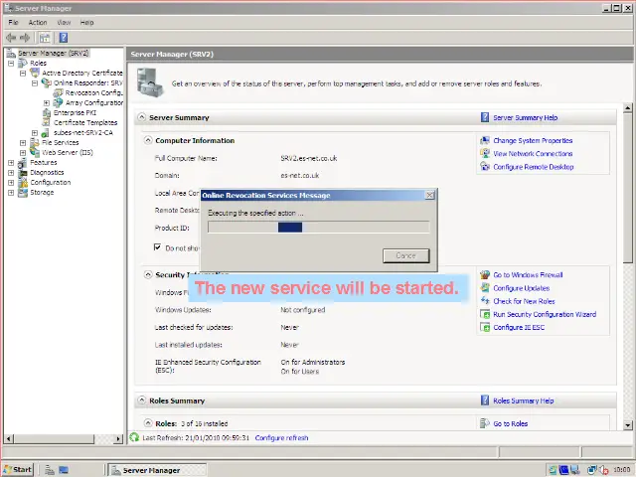The width and height of the screenshot is (636, 477).
Task: Click the Go to Windows Firewall icon
Action: 485,275
